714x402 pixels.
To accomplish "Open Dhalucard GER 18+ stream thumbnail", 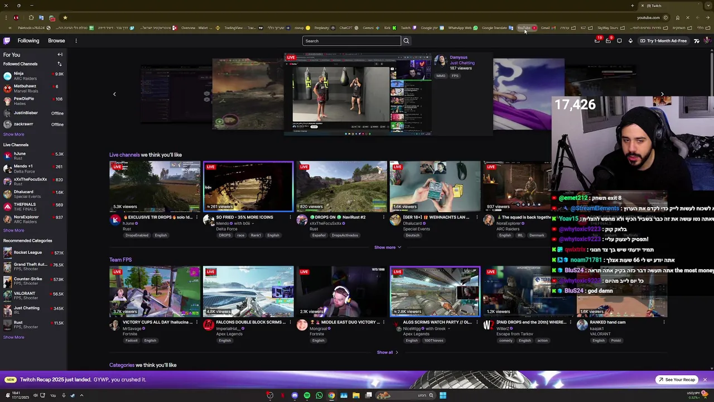I will point(435,186).
